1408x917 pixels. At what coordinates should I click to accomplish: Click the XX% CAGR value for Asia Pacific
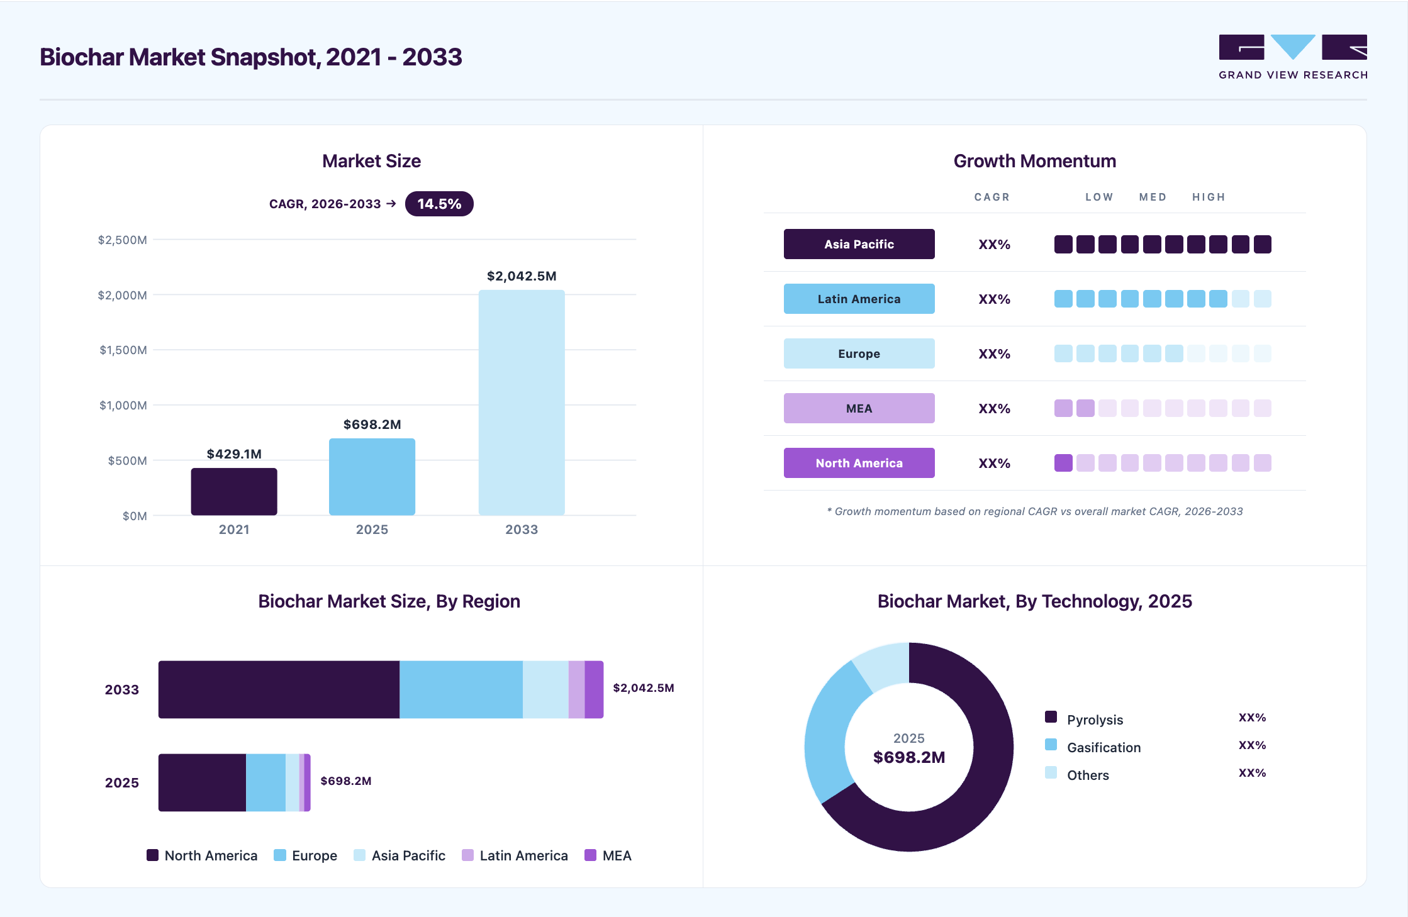(x=994, y=245)
